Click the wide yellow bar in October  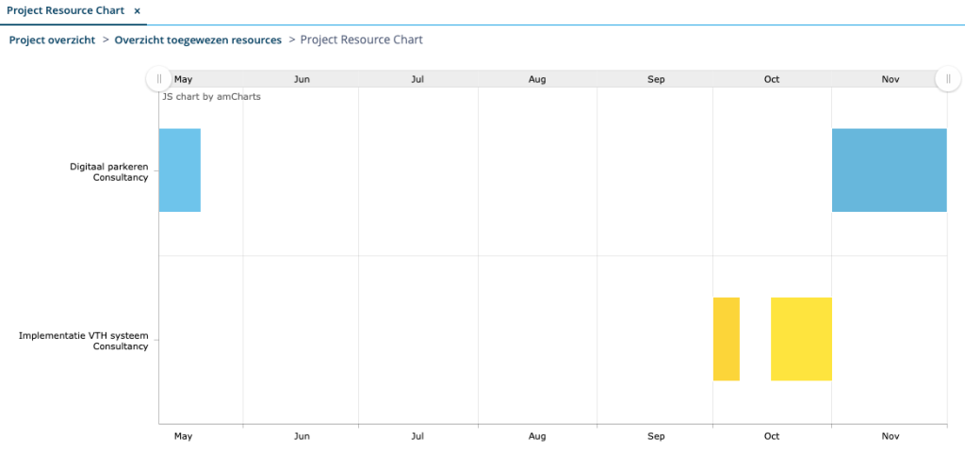click(x=801, y=339)
